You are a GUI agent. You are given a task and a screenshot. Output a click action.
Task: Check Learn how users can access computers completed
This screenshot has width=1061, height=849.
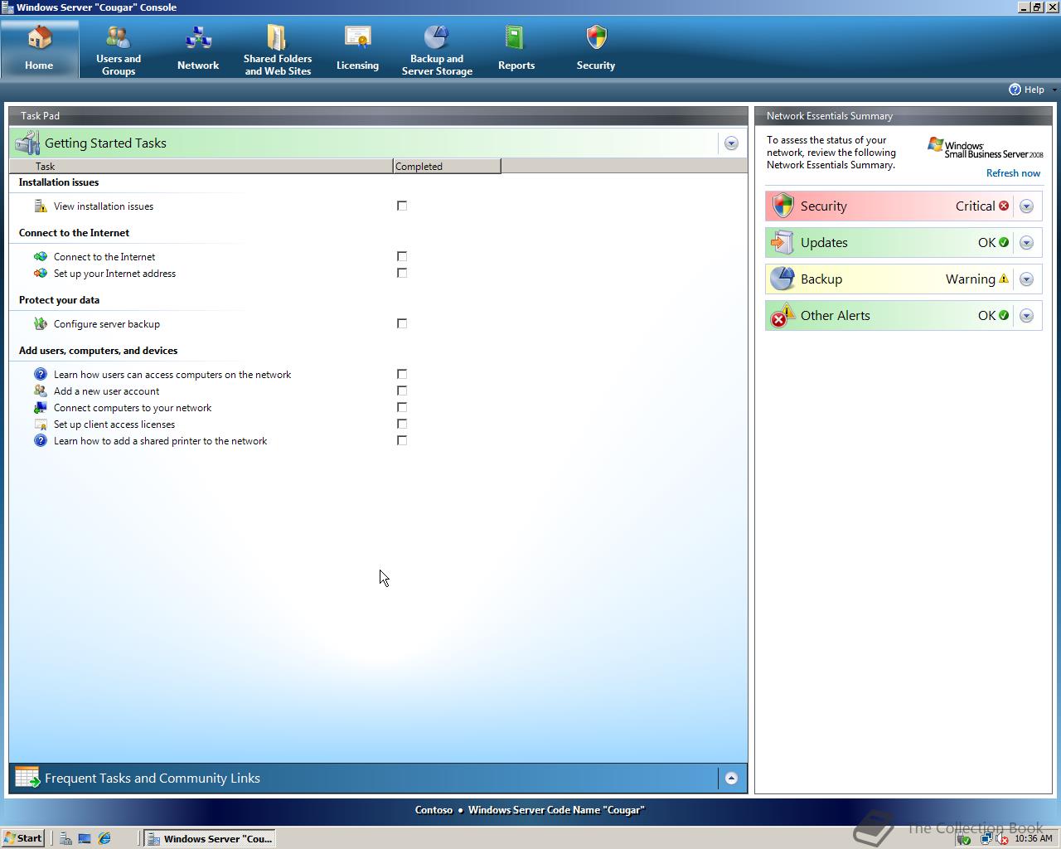pyautogui.click(x=402, y=374)
